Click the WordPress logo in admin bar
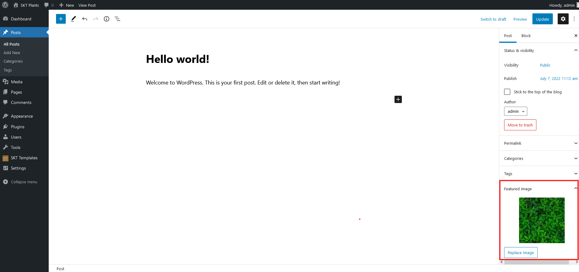Viewport: 579px width, 272px height. (x=5, y=5)
